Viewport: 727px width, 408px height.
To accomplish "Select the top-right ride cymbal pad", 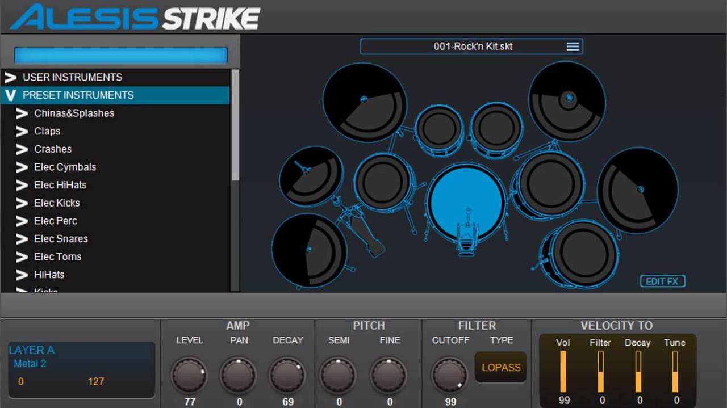I will [x=567, y=102].
